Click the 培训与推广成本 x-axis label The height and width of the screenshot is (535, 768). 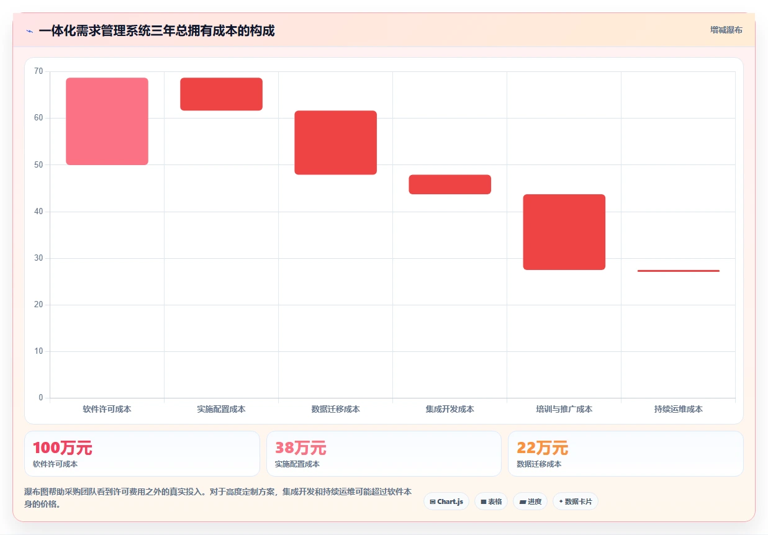click(564, 410)
